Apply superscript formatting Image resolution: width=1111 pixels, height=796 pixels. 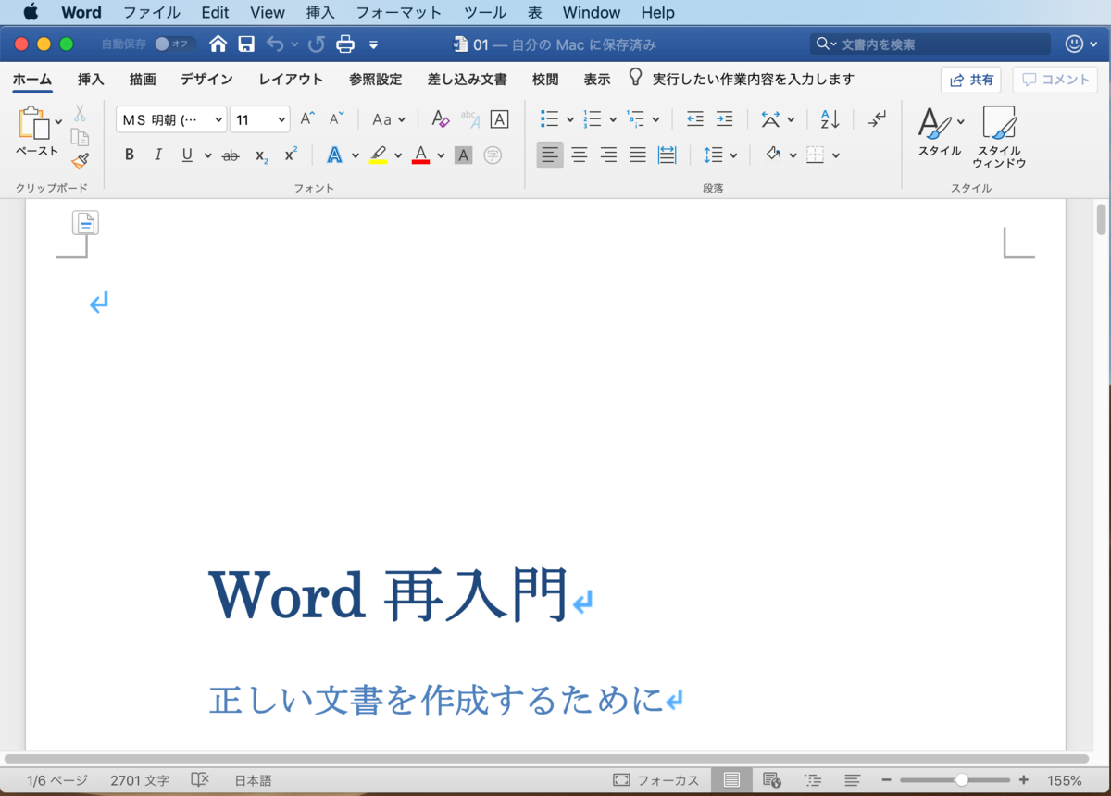(x=291, y=155)
